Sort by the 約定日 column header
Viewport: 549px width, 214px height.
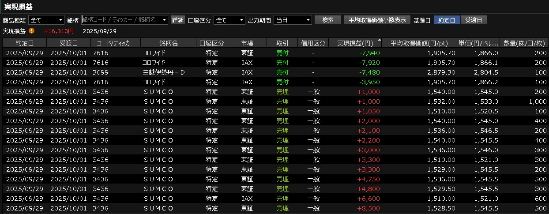[24, 43]
